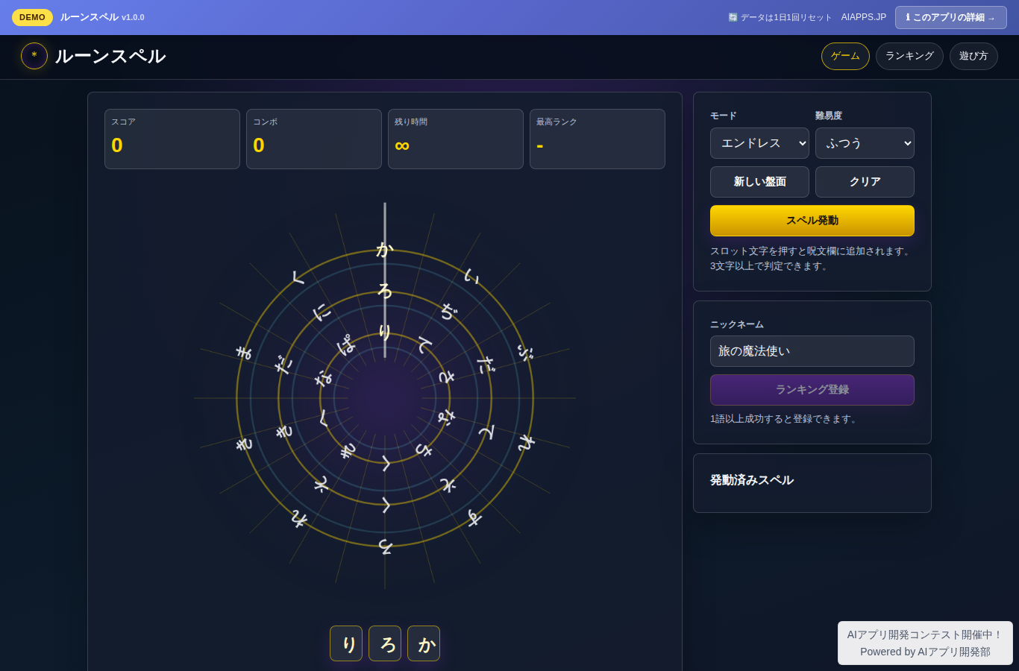Expand the モード dropdown showing エンドレス
Viewport: 1019px width, 671px height.
[x=759, y=143]
